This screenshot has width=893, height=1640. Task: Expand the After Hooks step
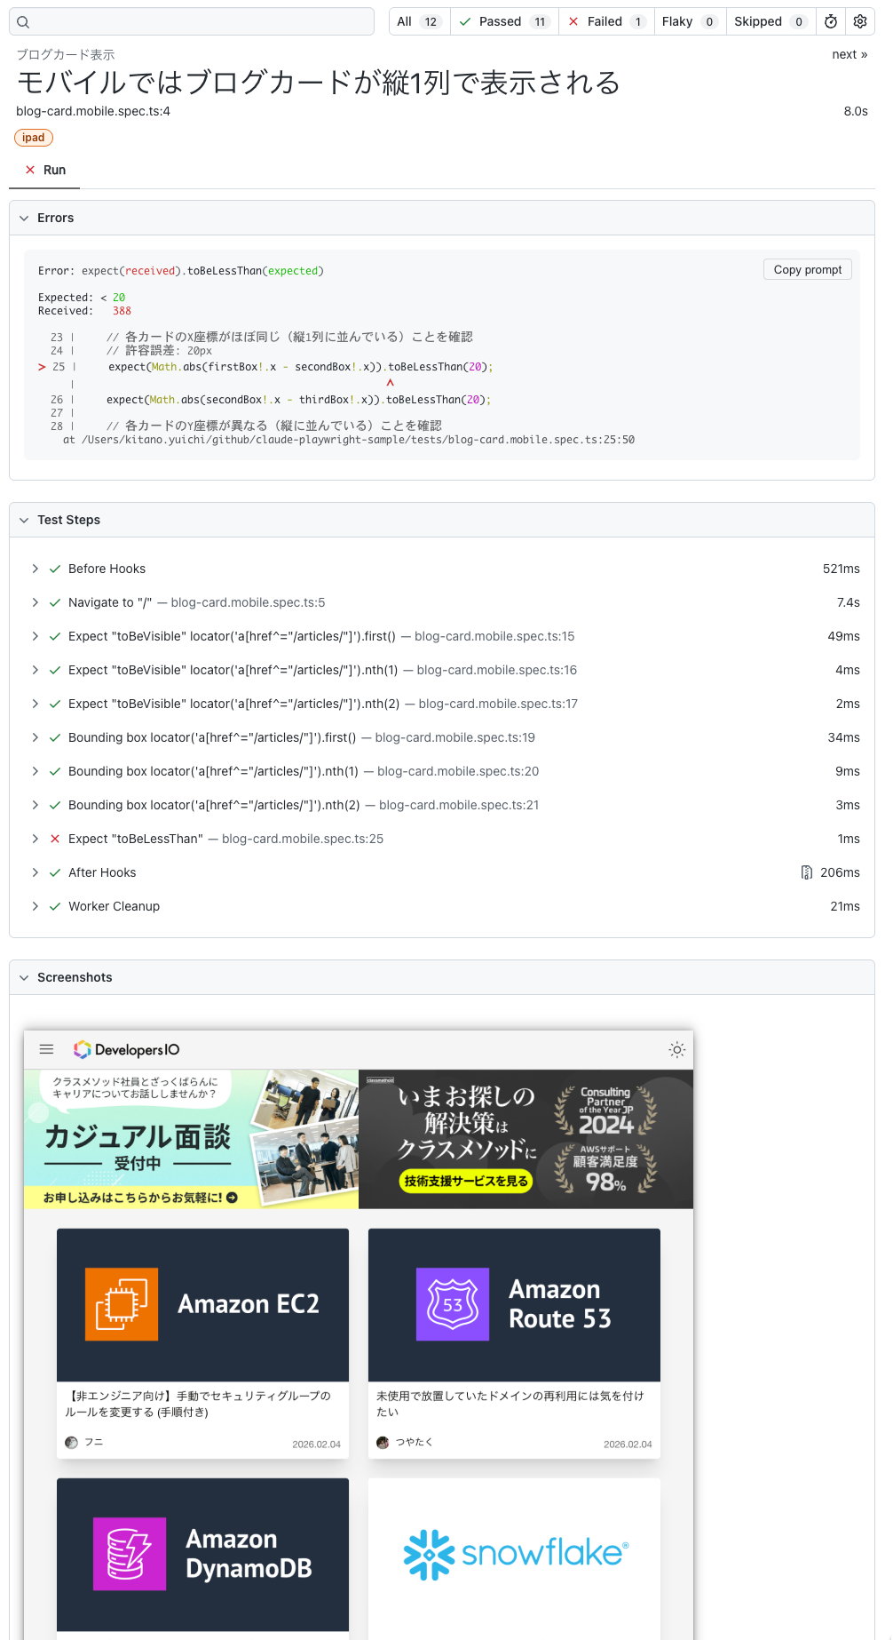pyautogui.click(x=36, y=872)
